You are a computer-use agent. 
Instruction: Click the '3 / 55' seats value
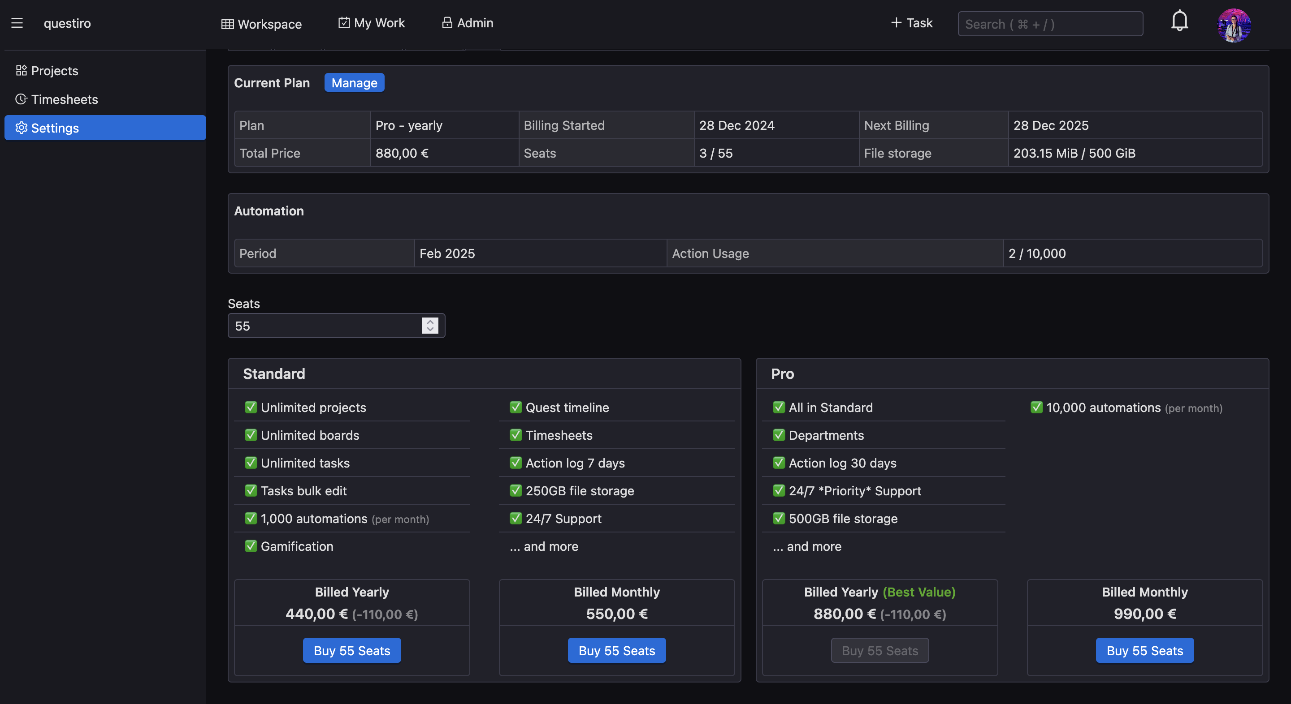[x=716, y=153]
